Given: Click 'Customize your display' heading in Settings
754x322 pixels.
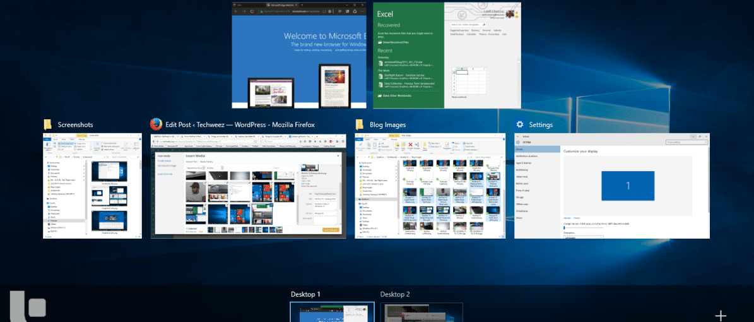Looking at the screenshot, I should (x=582, y=151).
